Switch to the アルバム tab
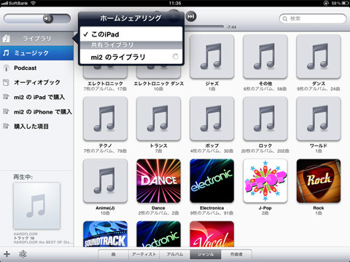The image size is (350, 262). 175,254
